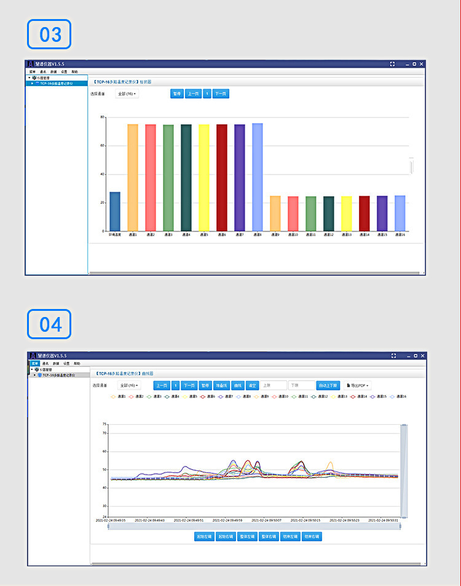Toggle 通道16 series in the curve legend
Viewport: 461px width, 586px height.
(398, 396)
